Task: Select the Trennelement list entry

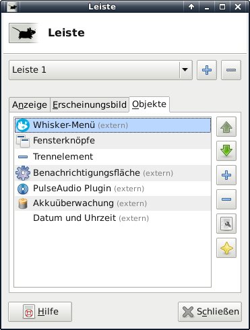Action: pyautogui.click(x=113, y=157)
